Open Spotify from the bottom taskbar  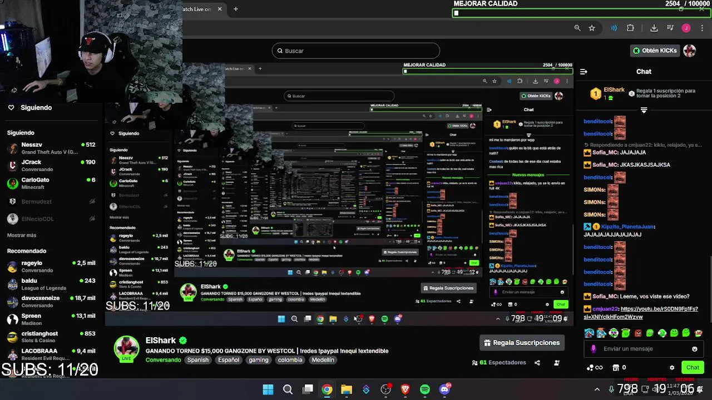coord(425,389)
